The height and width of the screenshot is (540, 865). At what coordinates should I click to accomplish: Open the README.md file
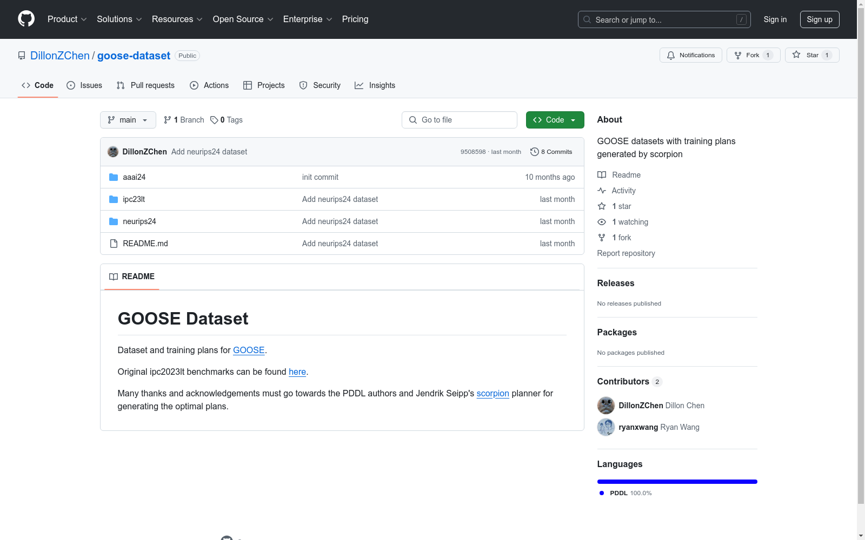145,244
